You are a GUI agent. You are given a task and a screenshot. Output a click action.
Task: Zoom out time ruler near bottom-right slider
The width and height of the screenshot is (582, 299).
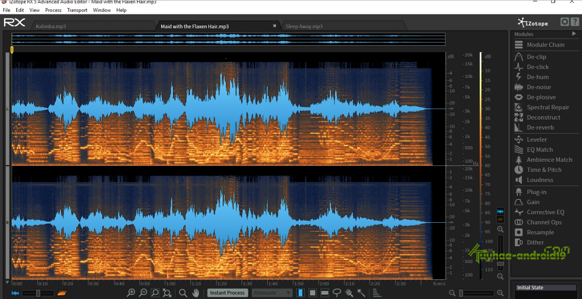453,293
